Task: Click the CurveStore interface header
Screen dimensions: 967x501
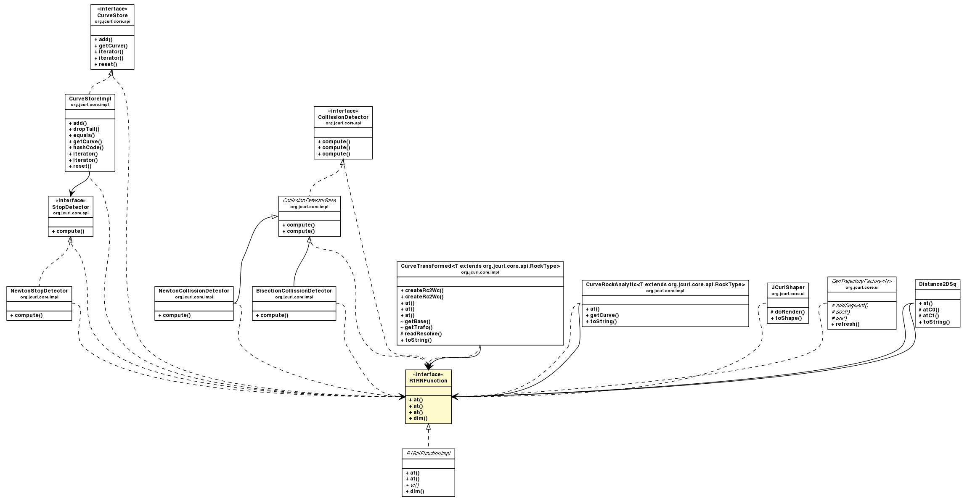Action: coord(112,15)
